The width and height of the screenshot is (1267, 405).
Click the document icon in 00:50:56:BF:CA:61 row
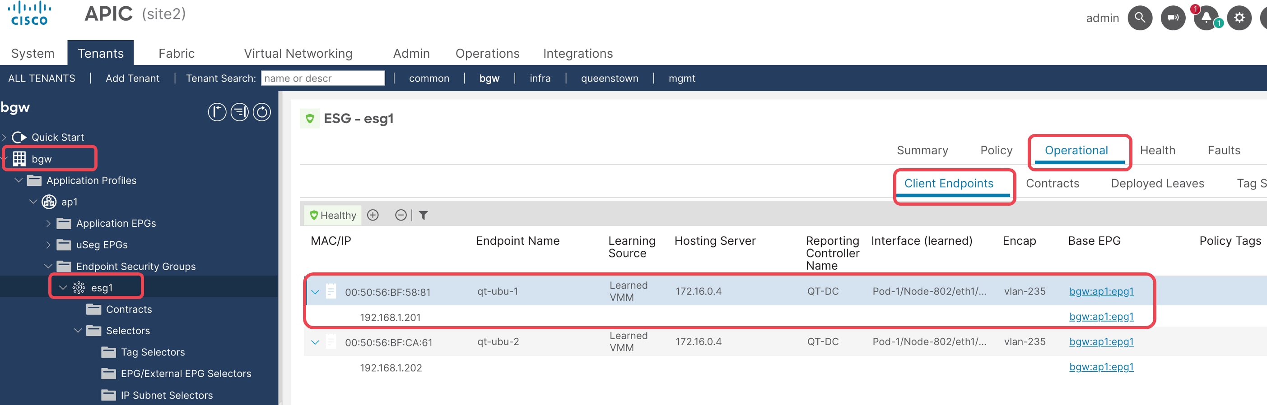(x=331, y=341)
